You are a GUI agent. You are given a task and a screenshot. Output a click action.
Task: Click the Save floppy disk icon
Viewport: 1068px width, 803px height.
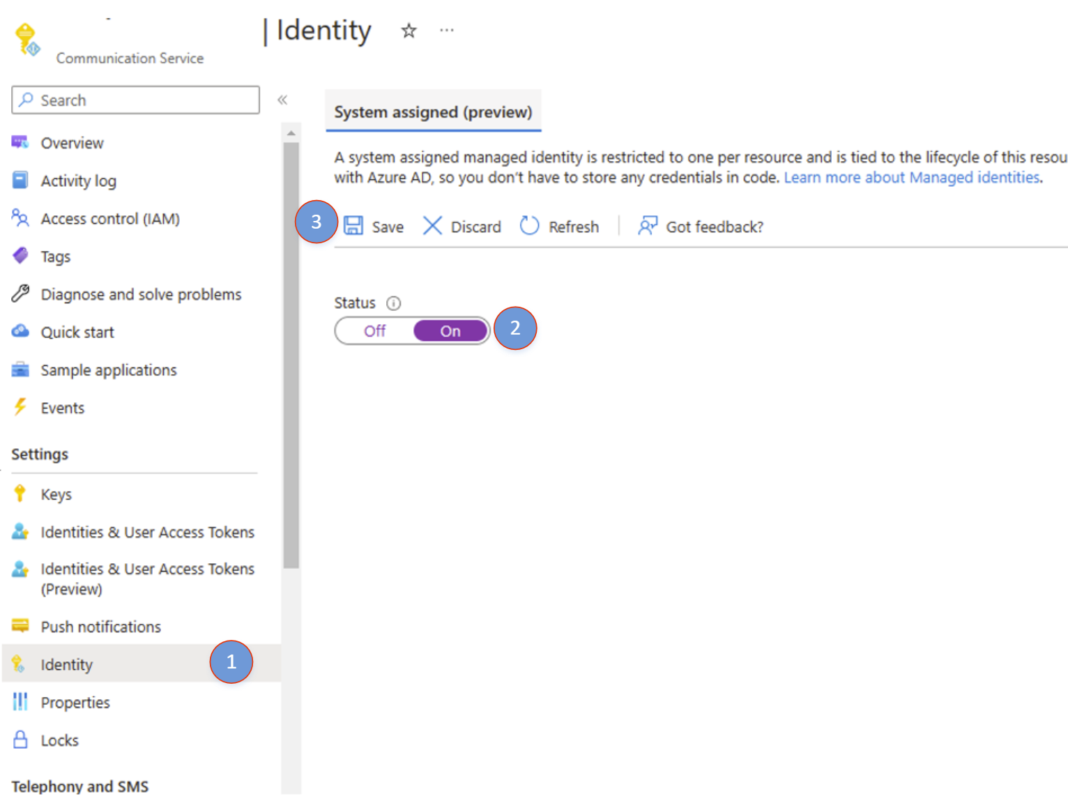click(353, 226)
